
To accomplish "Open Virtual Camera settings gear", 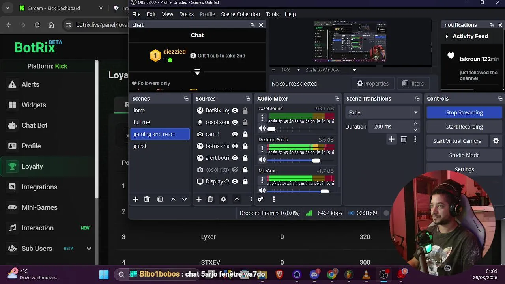I will [496, 141].
